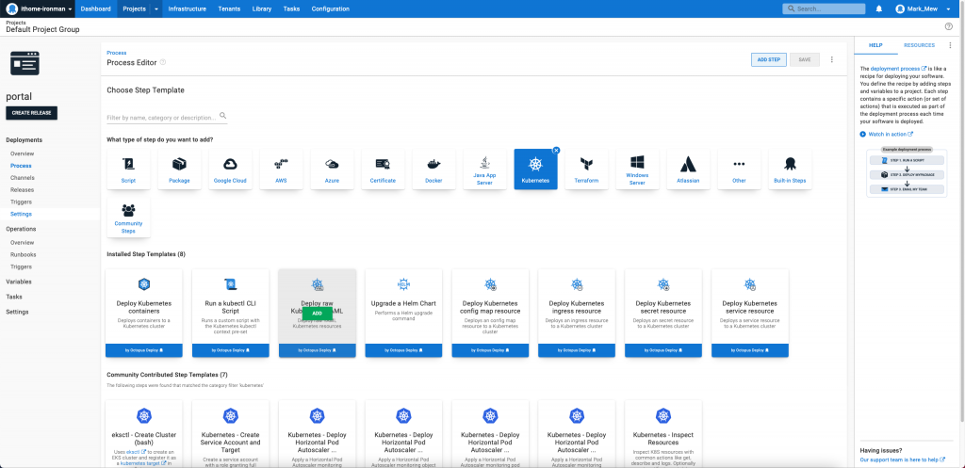Open Releases in the sidebar

[x=23, y=190]
